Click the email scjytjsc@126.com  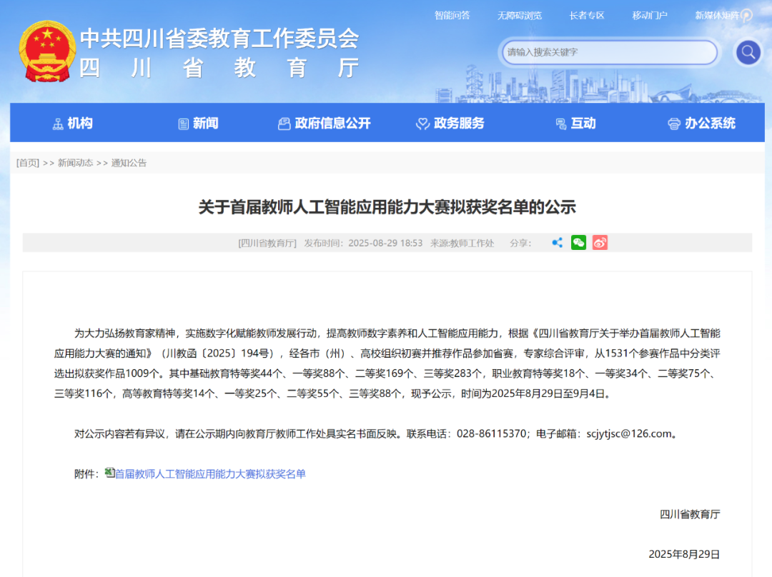(x=629, y=433)
